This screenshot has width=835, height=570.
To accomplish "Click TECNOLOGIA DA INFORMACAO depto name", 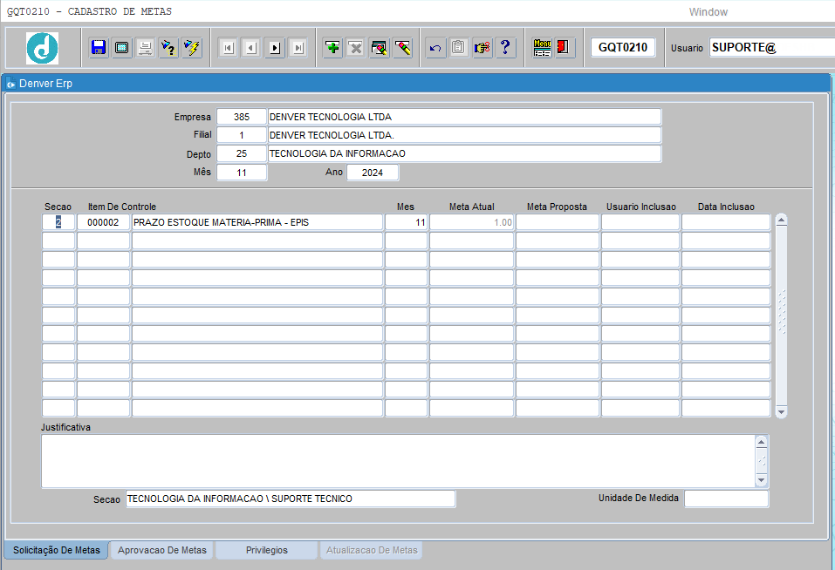I will [464, 153].
